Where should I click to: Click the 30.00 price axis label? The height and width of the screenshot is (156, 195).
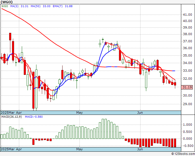coord(188,95)
